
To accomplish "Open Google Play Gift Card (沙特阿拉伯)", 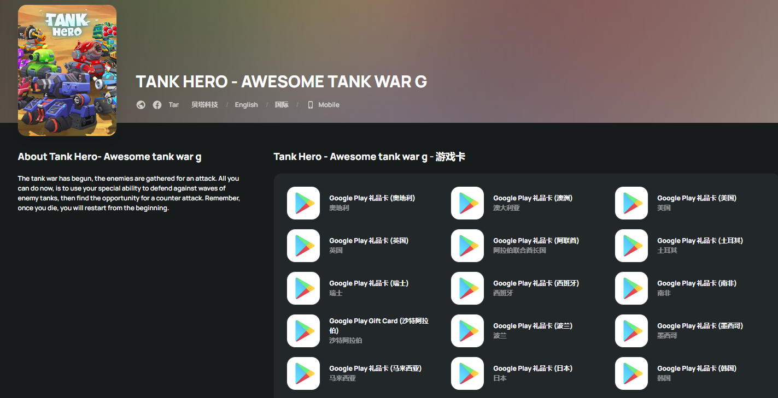I will (379, 326).
